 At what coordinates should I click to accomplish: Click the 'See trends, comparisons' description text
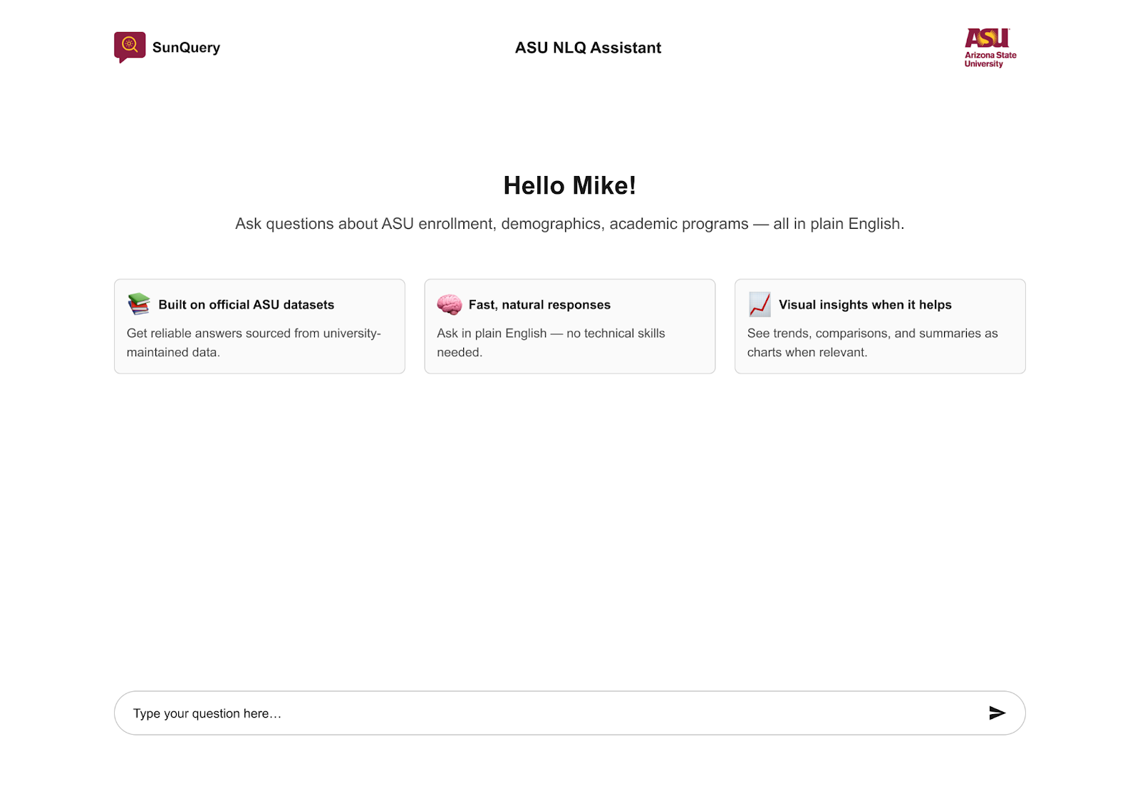click(872, 342)
